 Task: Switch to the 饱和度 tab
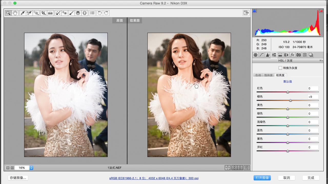[x=268, y=75]
